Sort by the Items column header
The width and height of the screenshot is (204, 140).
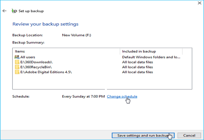(x=66, y=51)
